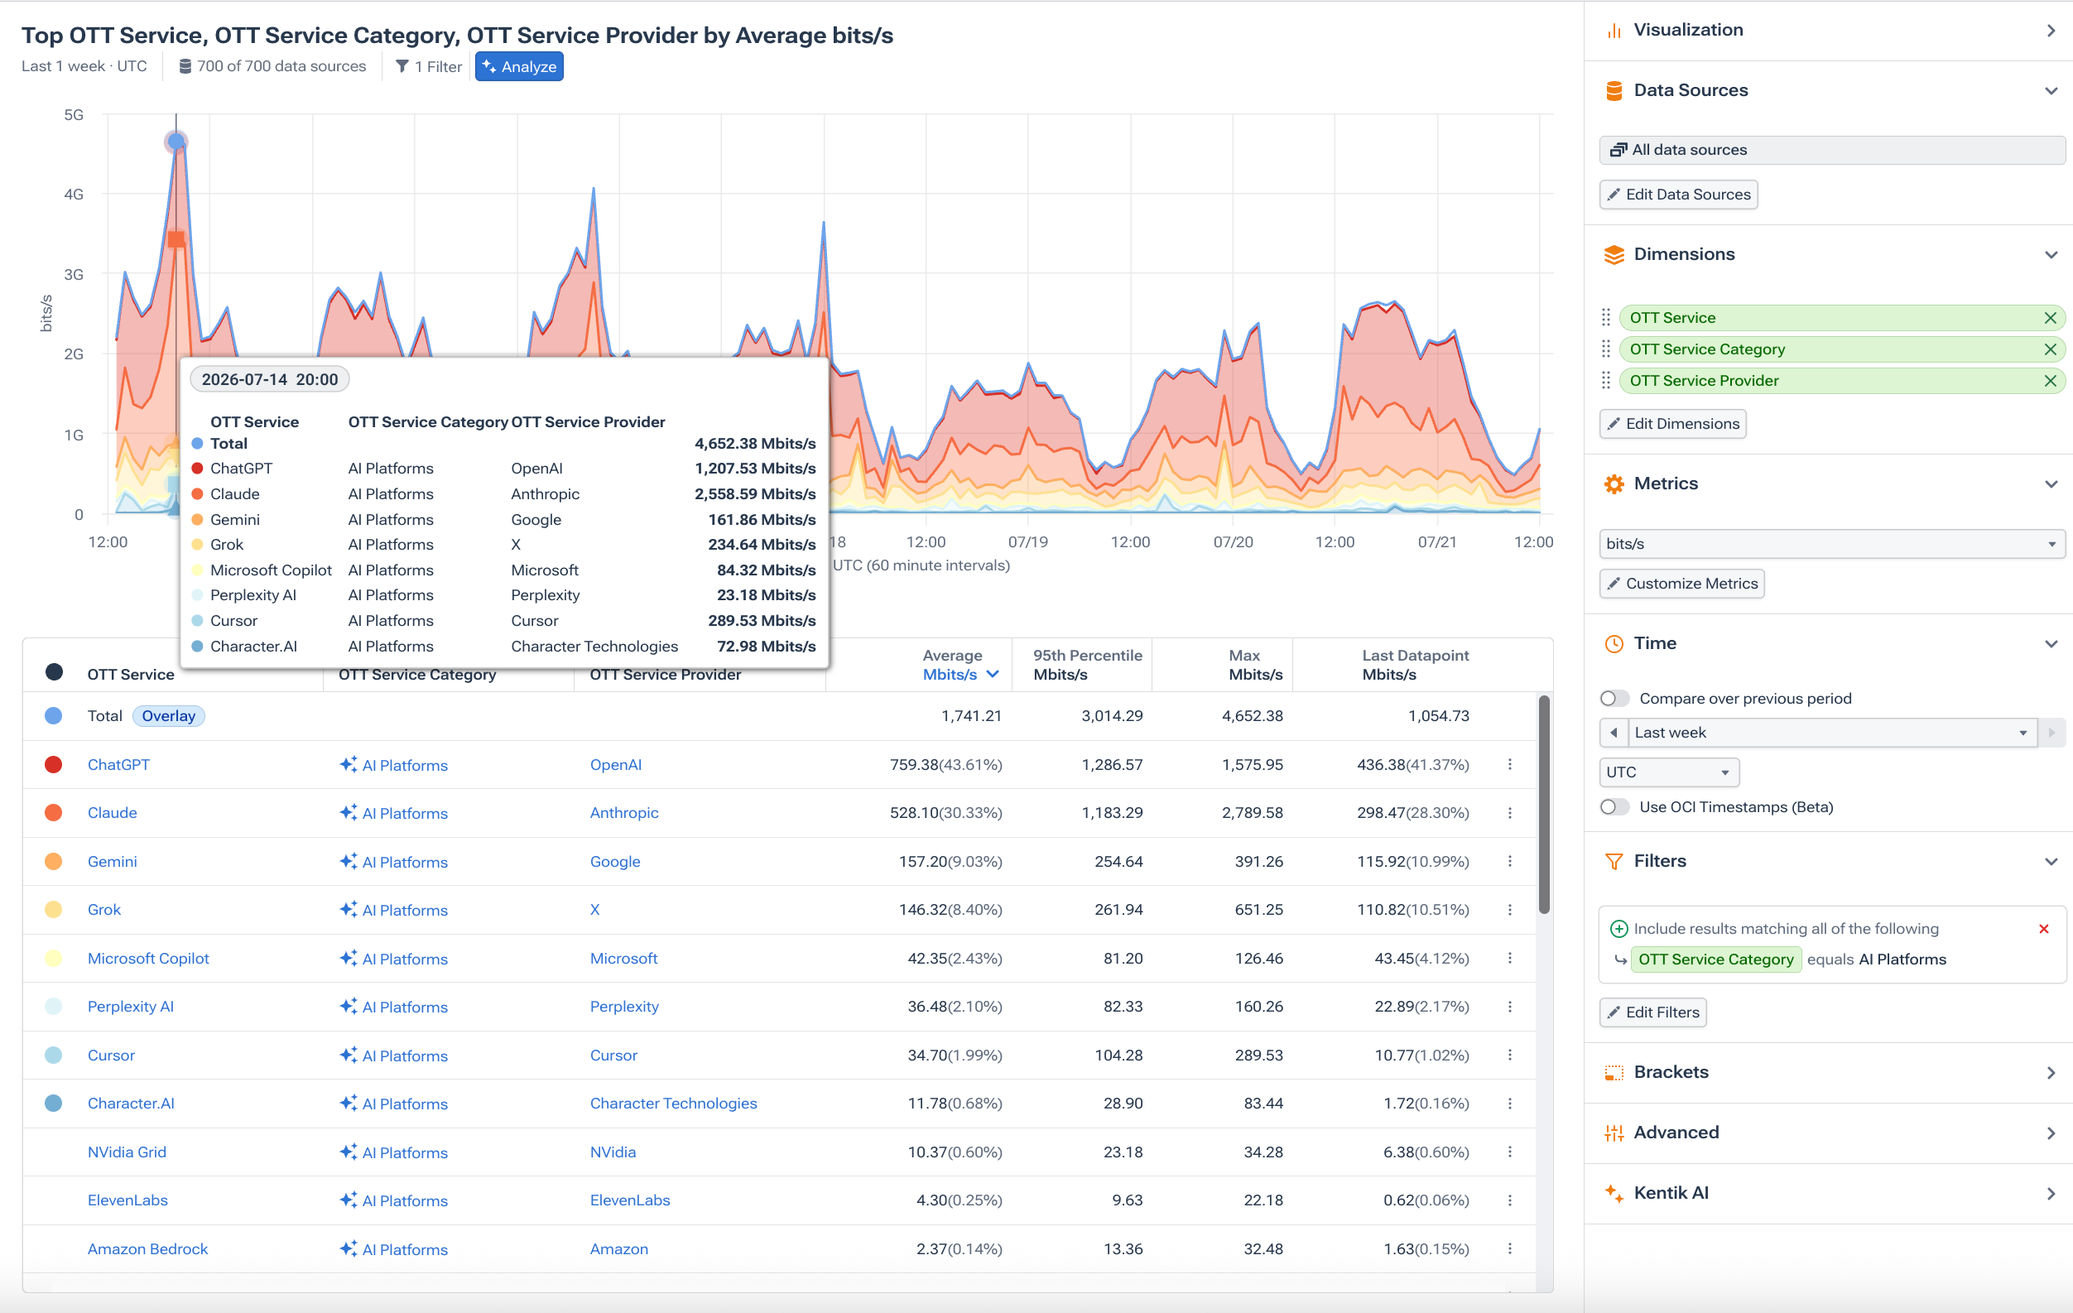Open the Amazon Bedrock row actions menu
The height and width of the screenshot is (1313, 2073).
pyautogui.click(x=1509, y=1248)
